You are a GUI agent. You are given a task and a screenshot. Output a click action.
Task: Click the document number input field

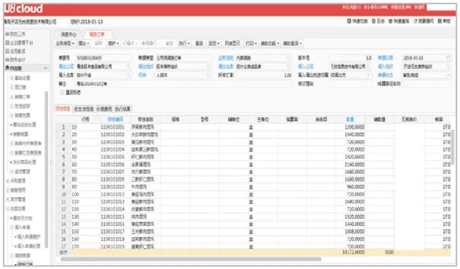coord(103,58)
